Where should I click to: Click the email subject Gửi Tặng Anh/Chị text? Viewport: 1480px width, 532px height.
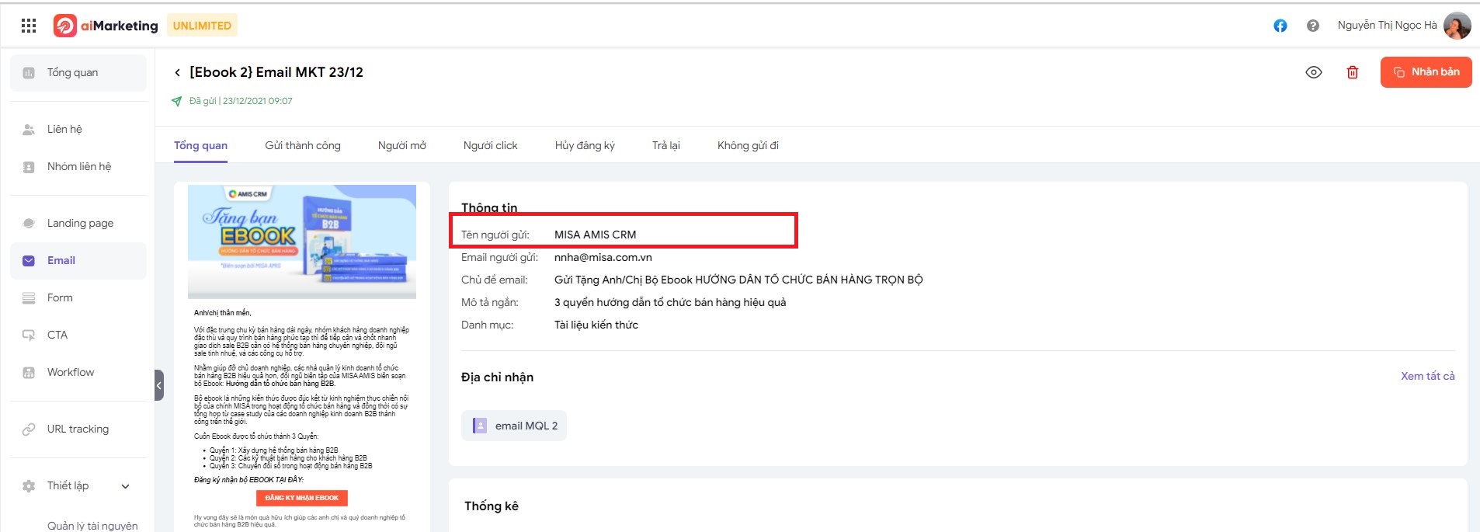[x=738, y=280]
